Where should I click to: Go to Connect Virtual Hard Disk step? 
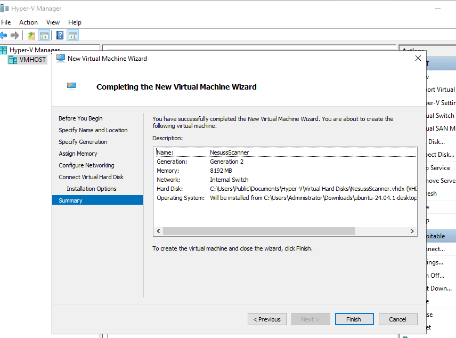point(91,177)
